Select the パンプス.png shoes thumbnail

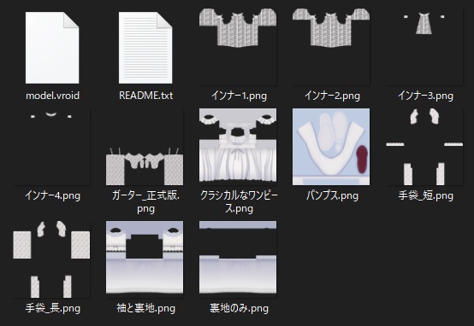[x=331, y=147]
